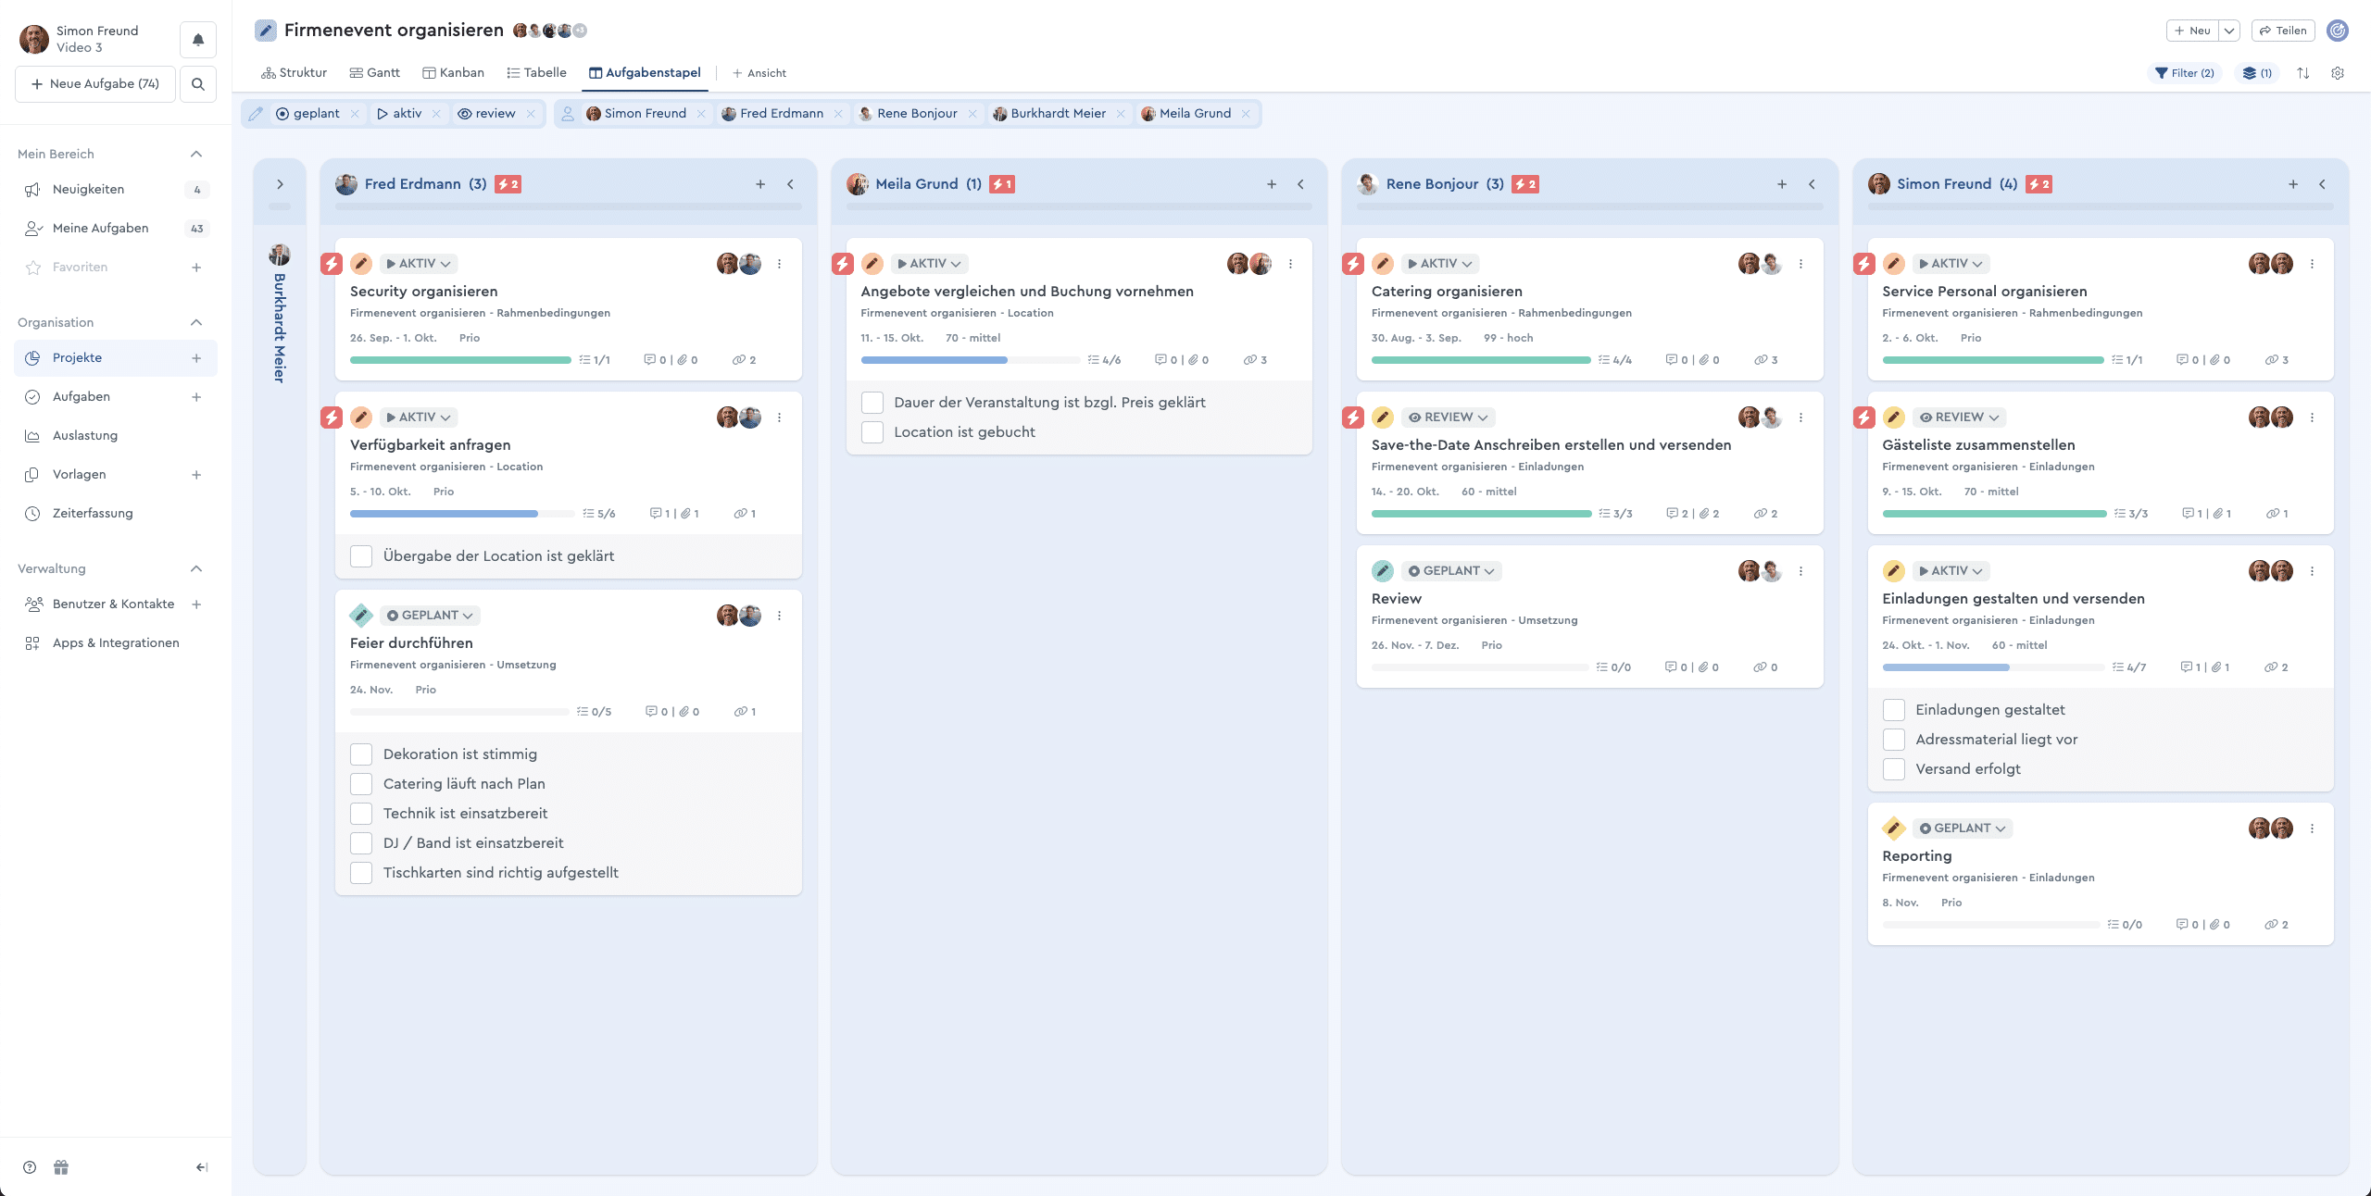
Task: Open the Projekte section in the sidebar
Action: tap(78, 357)
